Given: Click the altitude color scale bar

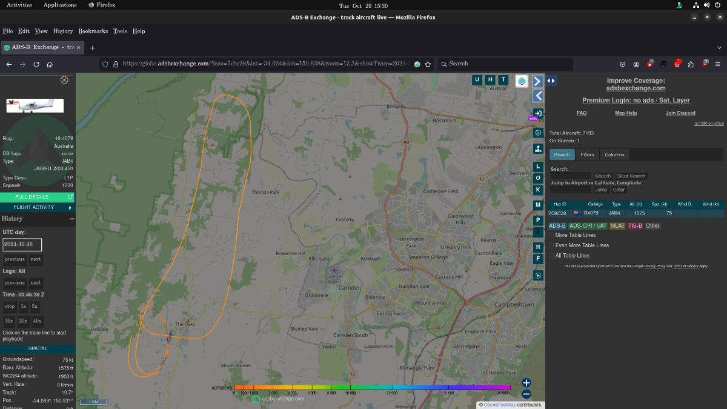Looking at the screenshot, I should (x=372, y=387).
